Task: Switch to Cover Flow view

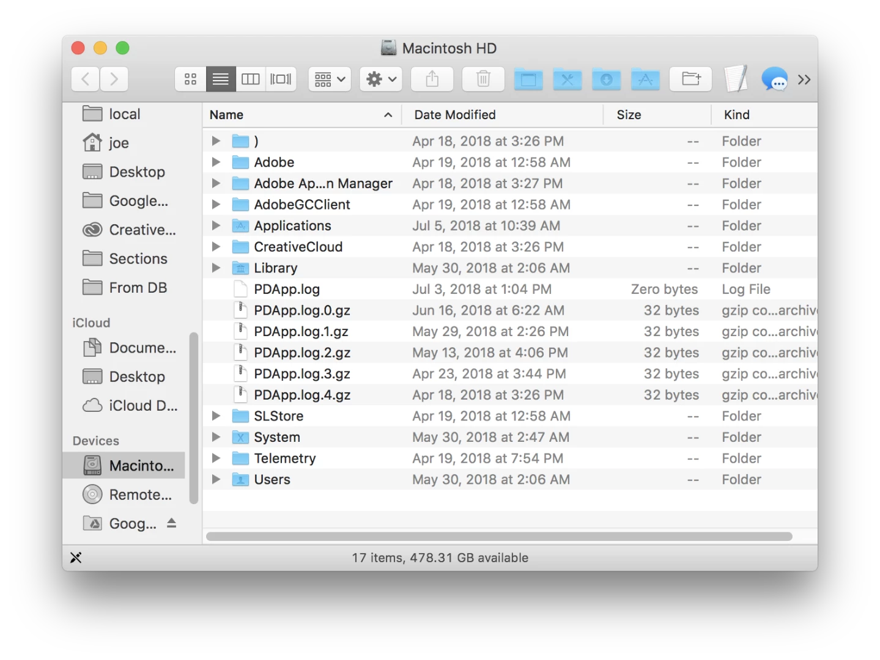Action: click(281, 79)
